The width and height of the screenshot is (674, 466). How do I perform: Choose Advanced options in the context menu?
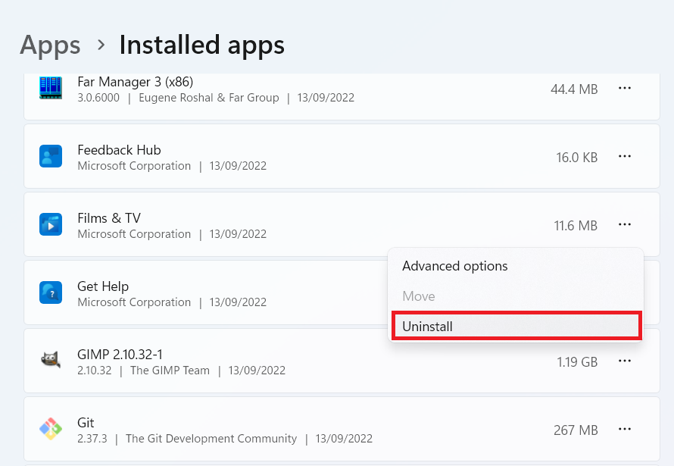point(454,266)
